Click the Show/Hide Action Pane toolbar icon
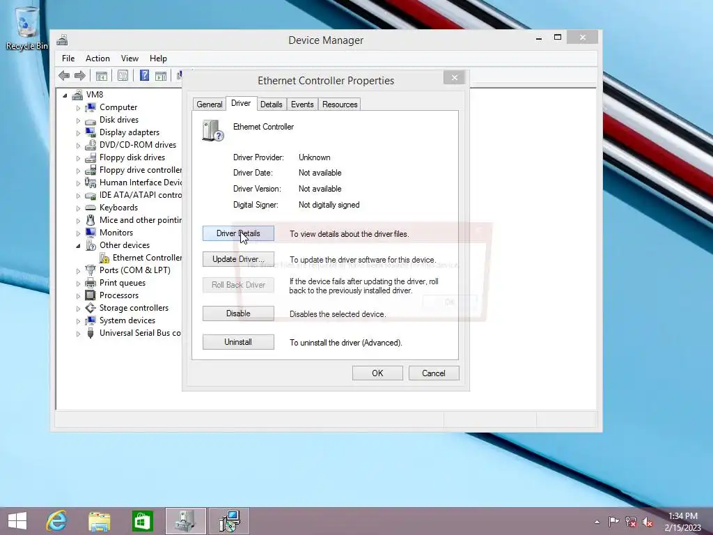 point(161,76)
